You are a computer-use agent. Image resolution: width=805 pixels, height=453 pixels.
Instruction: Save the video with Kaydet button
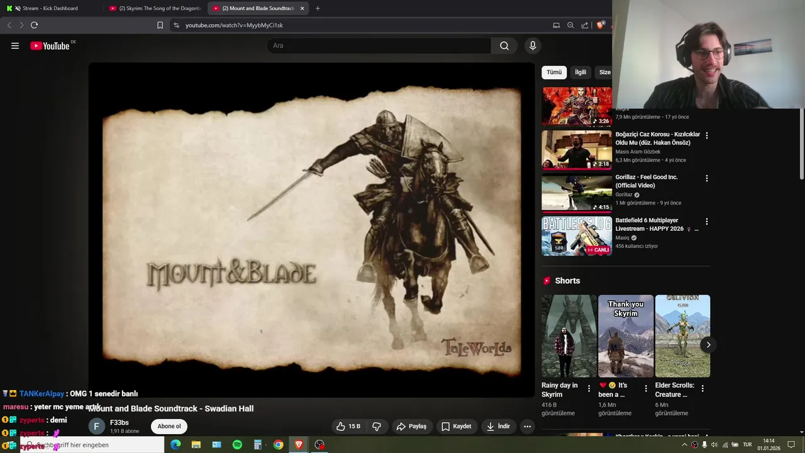coord(456,427)
